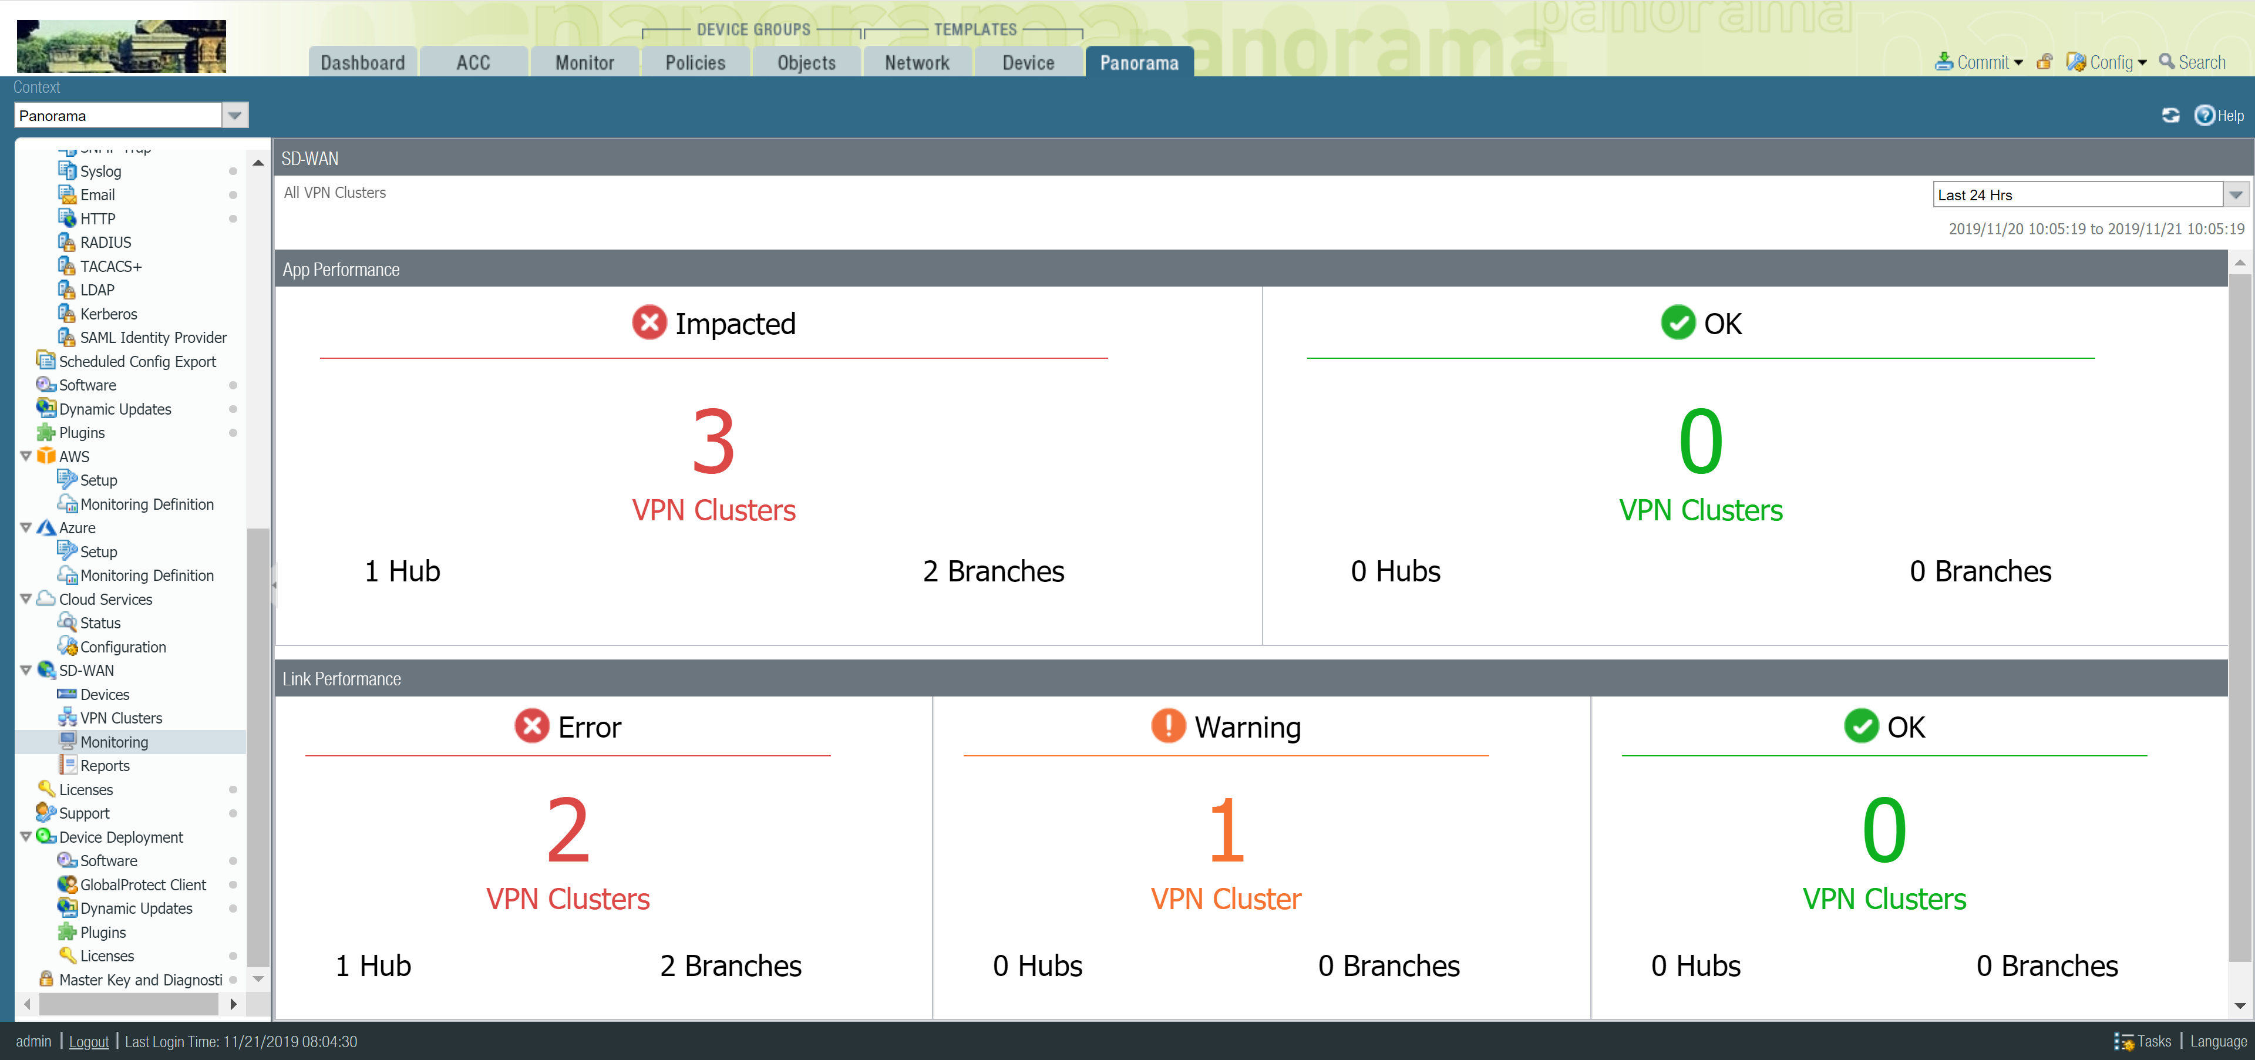Viewport: 2255px width, 1060px height.
Task: Click the lock icon next to Commit
Action: pyautogui.click(x=2044, y=62)
